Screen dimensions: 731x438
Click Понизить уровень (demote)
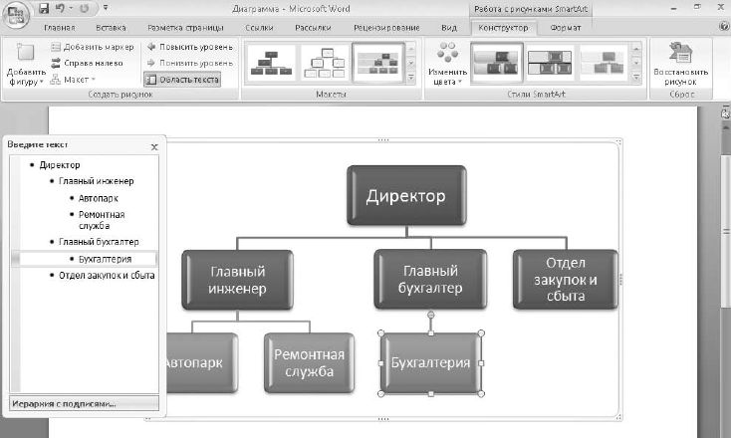point(190,63)
